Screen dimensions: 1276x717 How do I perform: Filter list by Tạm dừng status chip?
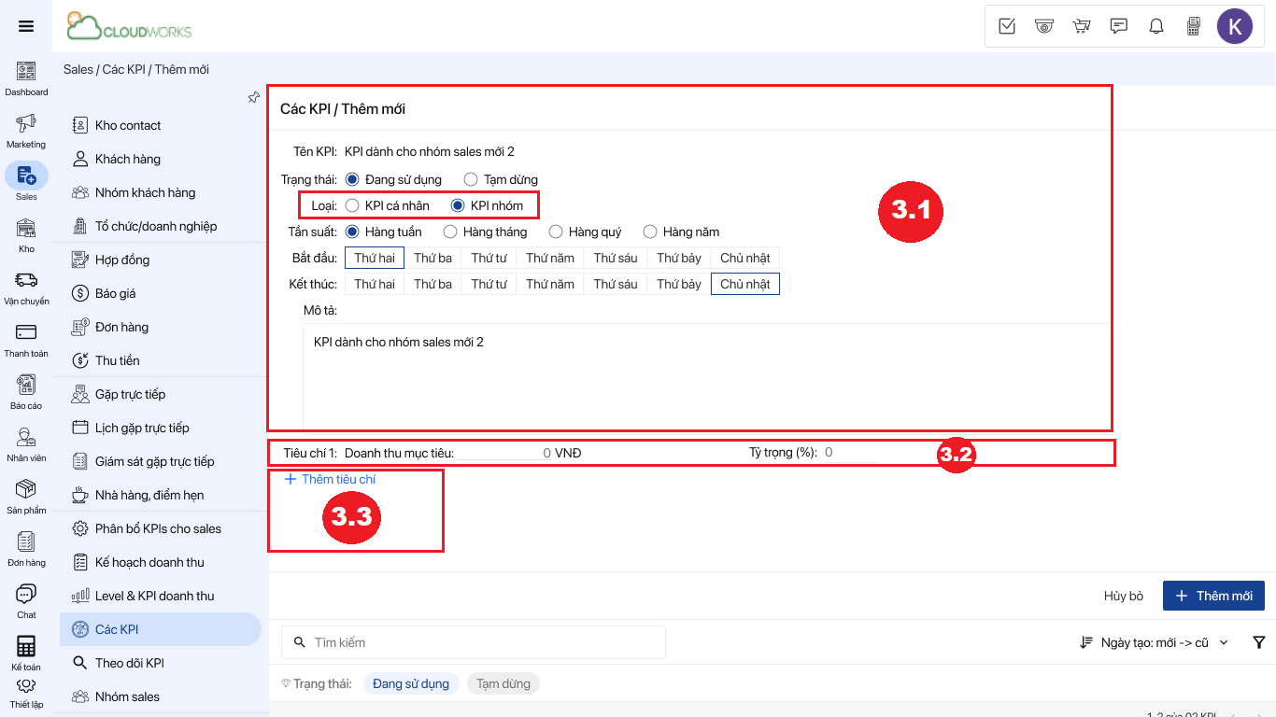coord(503,683)
